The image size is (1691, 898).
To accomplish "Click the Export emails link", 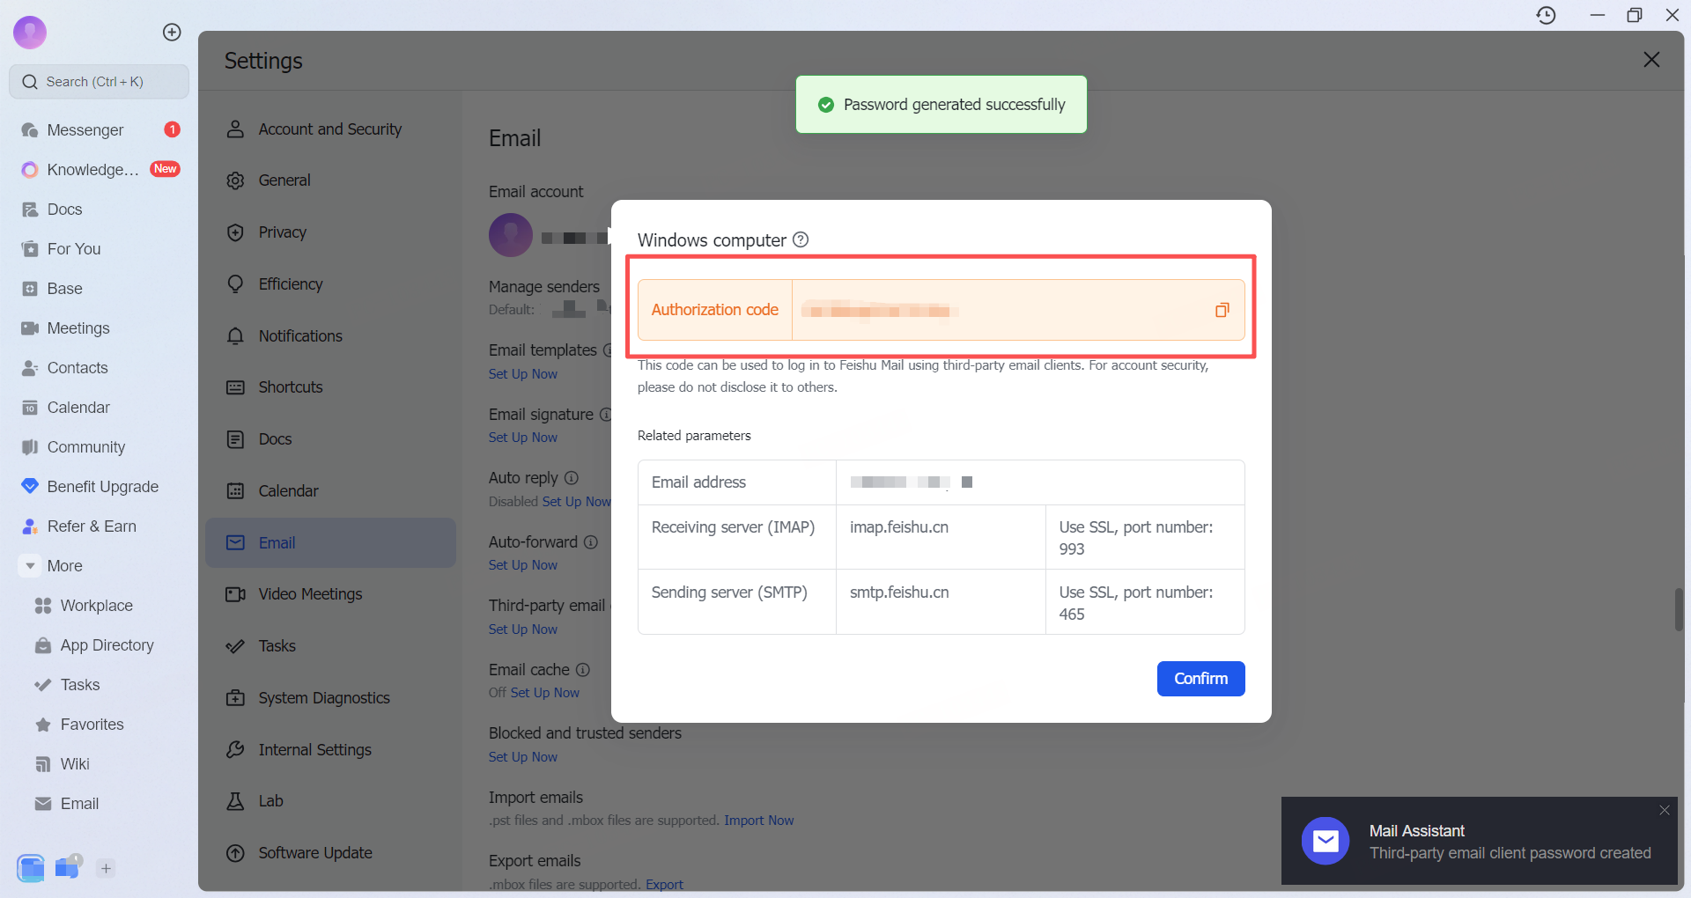I will [x=664, y=884].
